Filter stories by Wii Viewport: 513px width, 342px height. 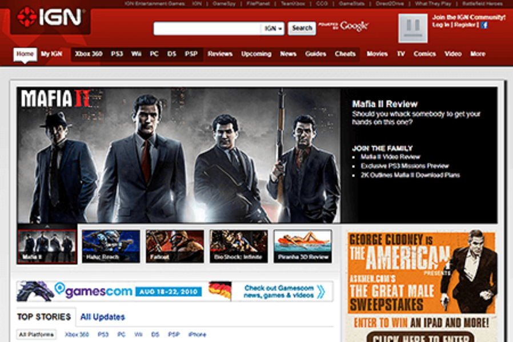point(138,335)
